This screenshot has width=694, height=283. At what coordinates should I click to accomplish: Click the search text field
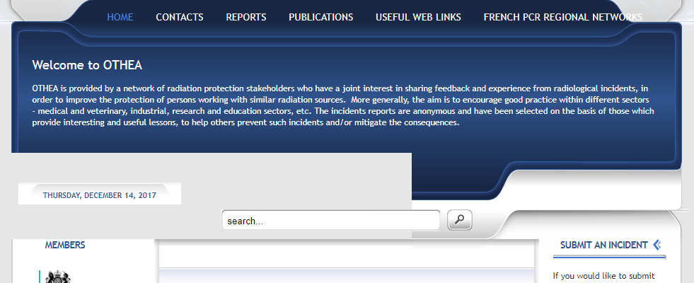click(330, 221)
